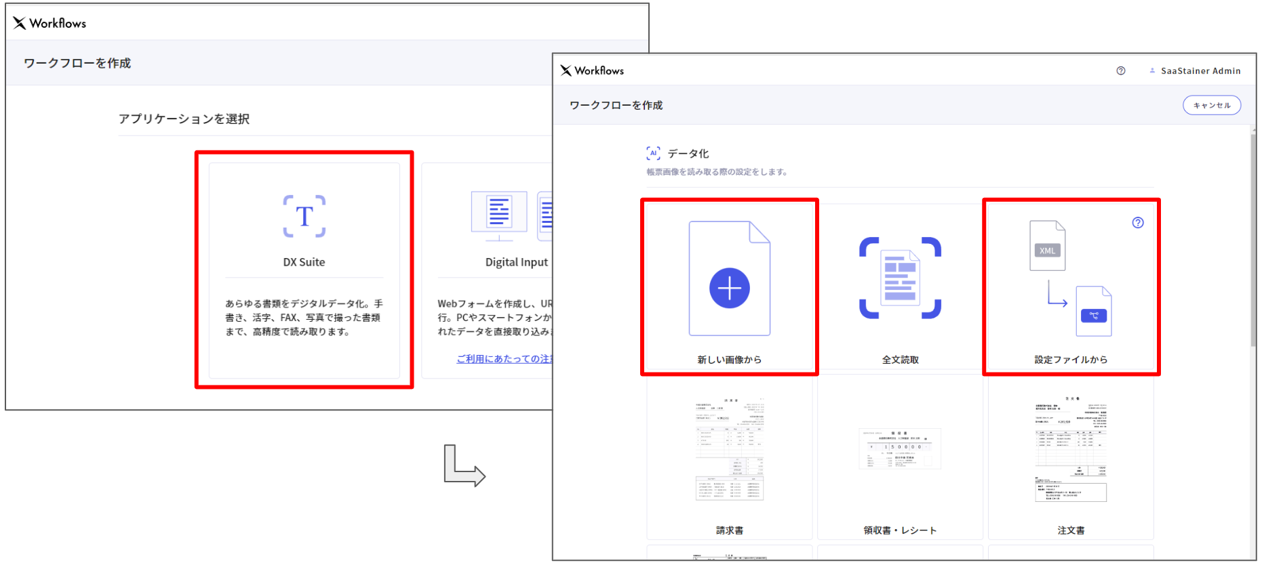The height and width of the screenshot is (569, 1262).
Task: Select the 新しい画像から plus document icon
Action: (x=730, y=278)
